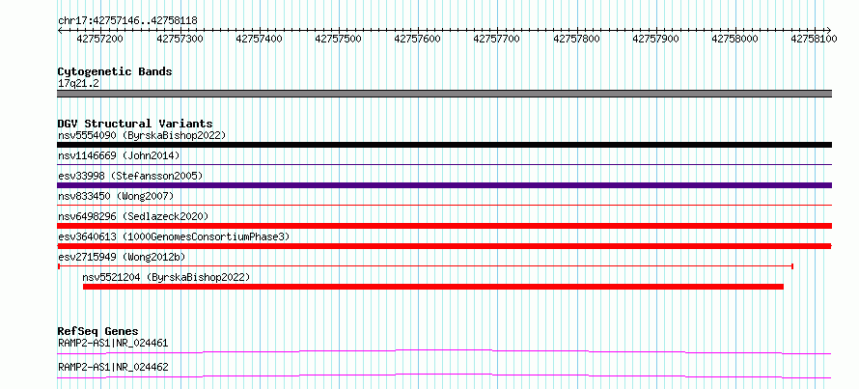Select the 17q21.2 cytogenetic band bar
This screenshot has width=859, height=389.
444,94
